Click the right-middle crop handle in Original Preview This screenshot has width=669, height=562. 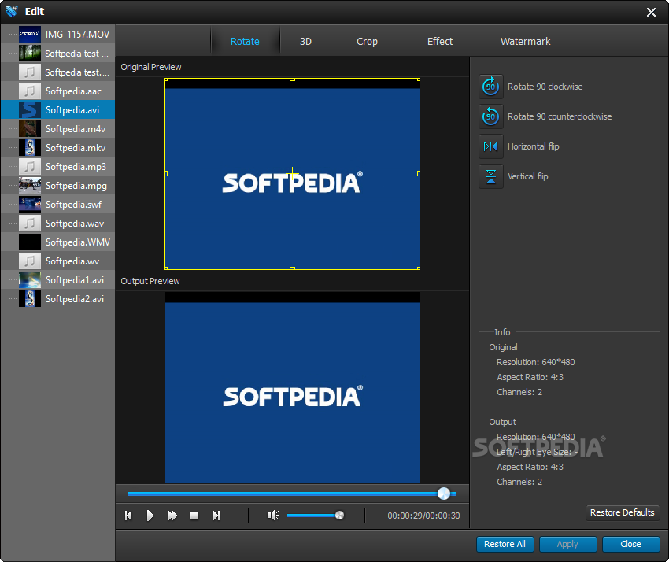pyautogui.click(x=419, y=174)
